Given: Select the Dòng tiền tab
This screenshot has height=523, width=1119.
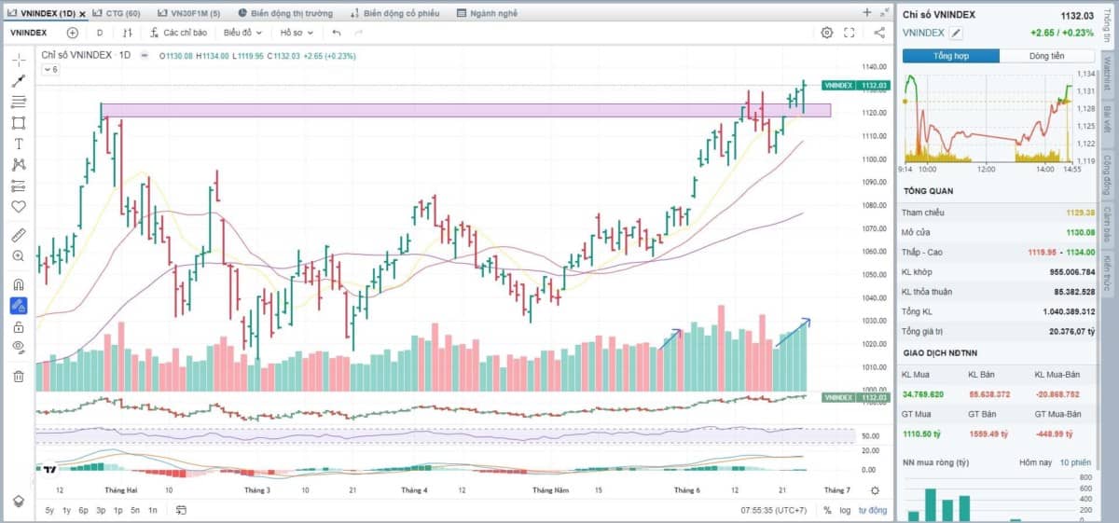Looking at the screenshot, I should (1046, 56).
